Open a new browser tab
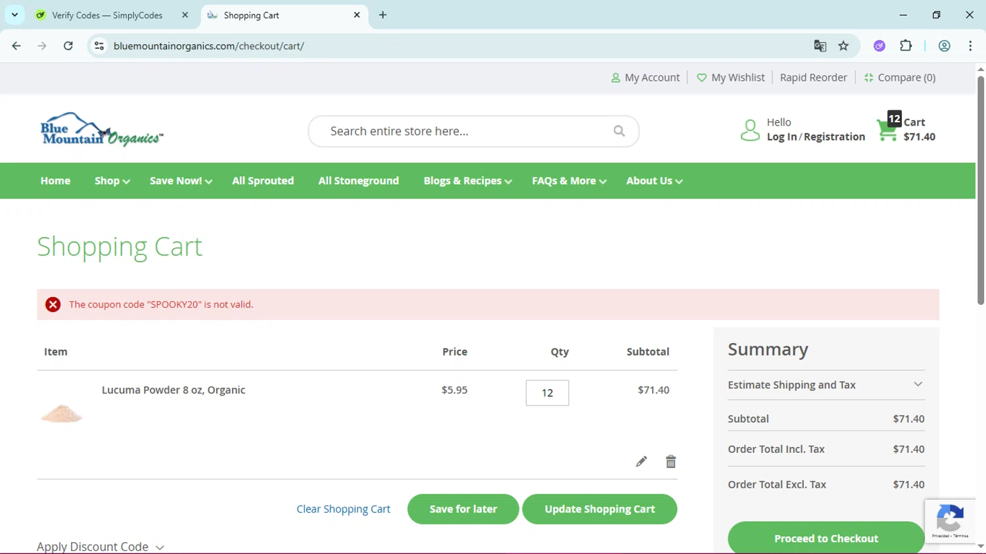Viewport: 986px width, 554px height. [x=383, y=15]
